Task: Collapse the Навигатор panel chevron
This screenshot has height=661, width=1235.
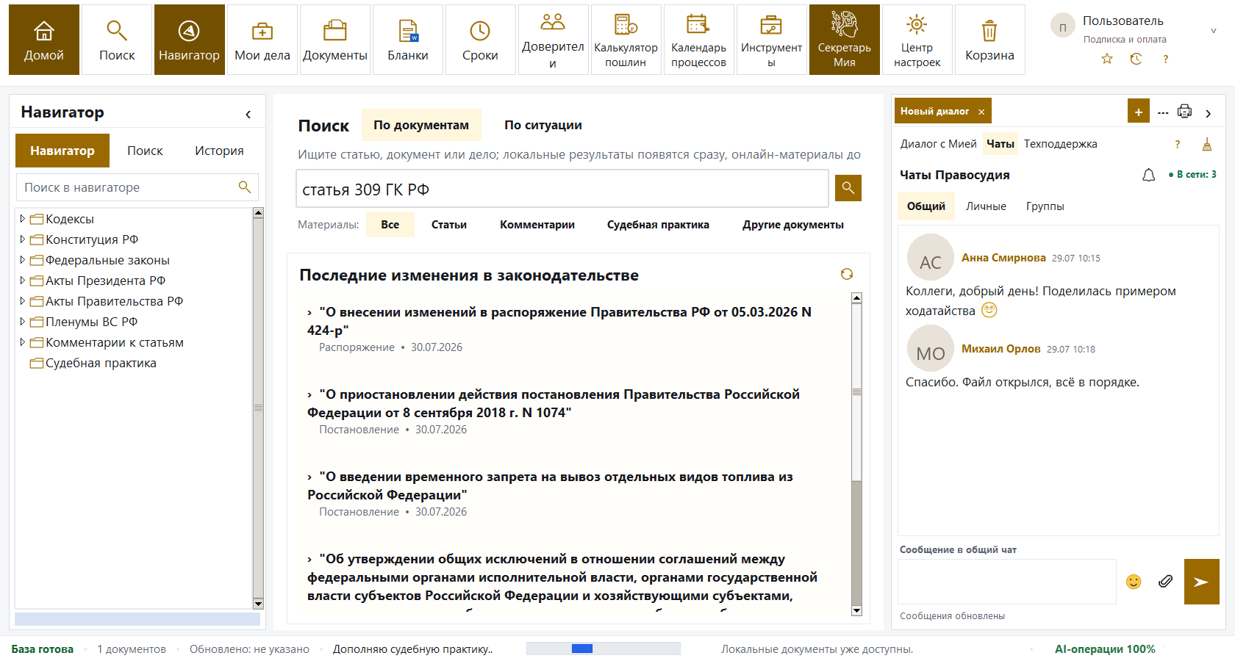Action: click(248, 114)
